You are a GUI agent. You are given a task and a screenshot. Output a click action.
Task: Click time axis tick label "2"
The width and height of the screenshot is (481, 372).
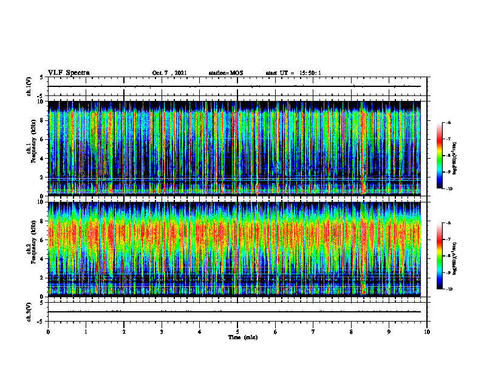[124, 332]
